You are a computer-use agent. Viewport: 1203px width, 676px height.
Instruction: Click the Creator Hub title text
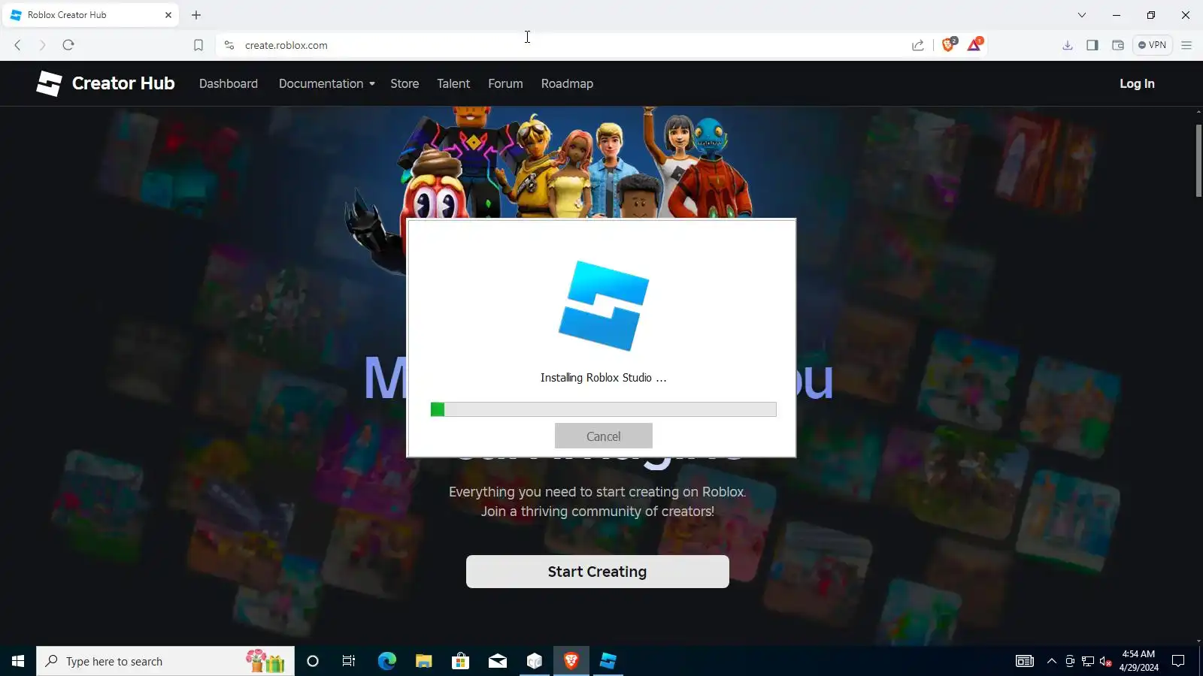123,83
